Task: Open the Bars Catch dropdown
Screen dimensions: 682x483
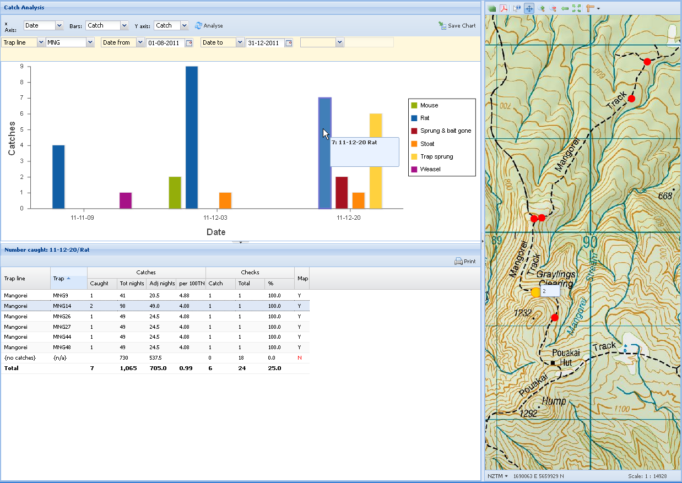Action: [x=123, y=25]
